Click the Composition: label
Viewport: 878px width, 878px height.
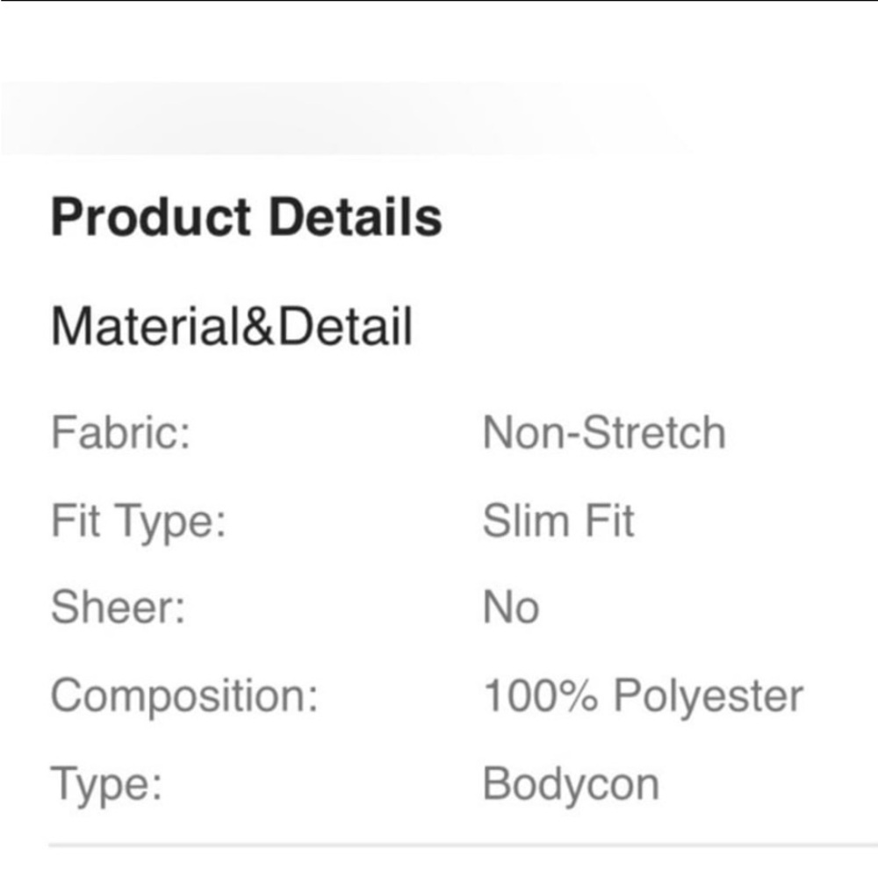coord(184,696)
